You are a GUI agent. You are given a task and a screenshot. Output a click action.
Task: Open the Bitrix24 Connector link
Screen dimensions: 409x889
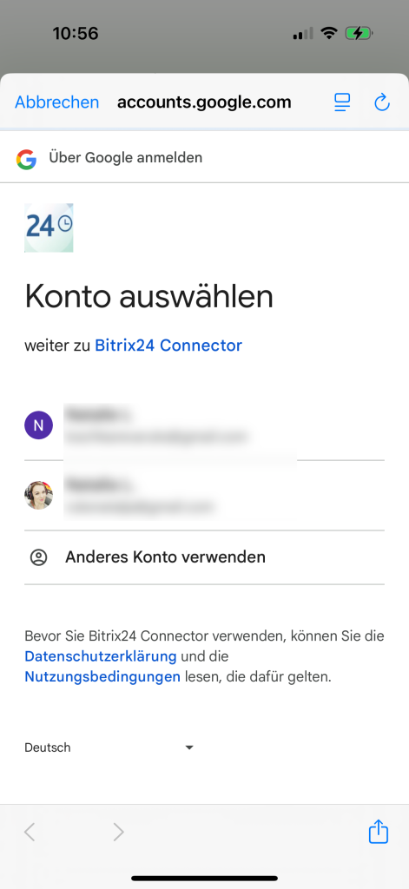[168, 346]
